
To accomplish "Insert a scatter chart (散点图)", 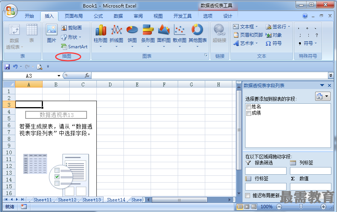I will [x=180, y=36].
